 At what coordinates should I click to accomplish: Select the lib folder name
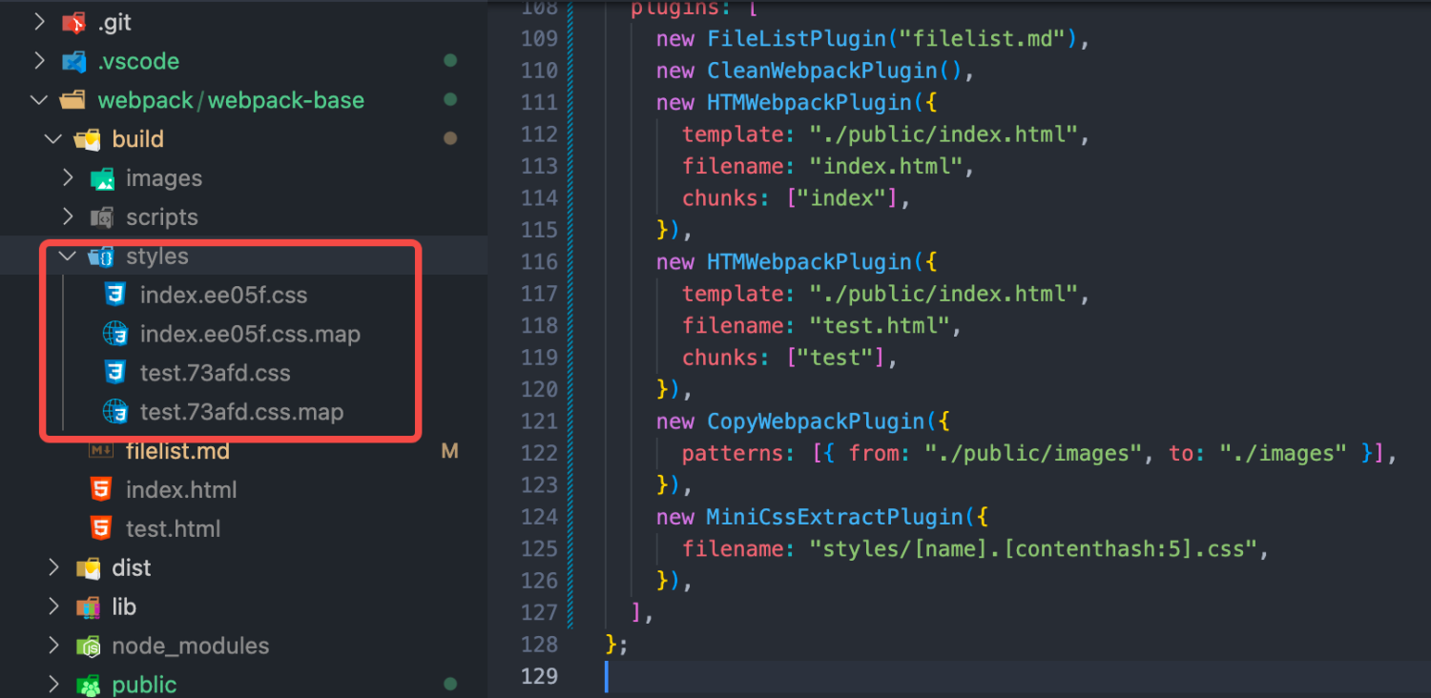coord(124,607)
